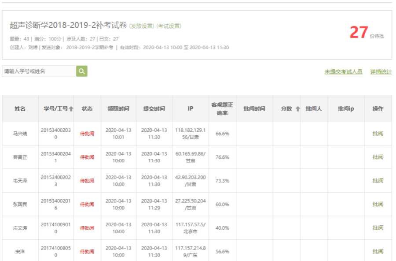396x261 pixels.
Task: Click the student ID search input field
Action: 39,71
